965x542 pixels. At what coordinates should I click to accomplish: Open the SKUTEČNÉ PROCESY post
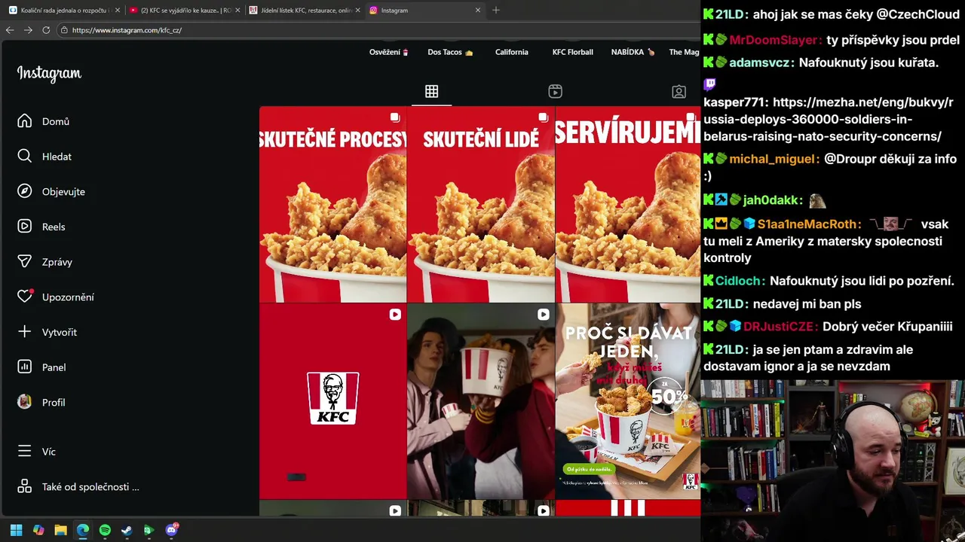click(332, 204)
